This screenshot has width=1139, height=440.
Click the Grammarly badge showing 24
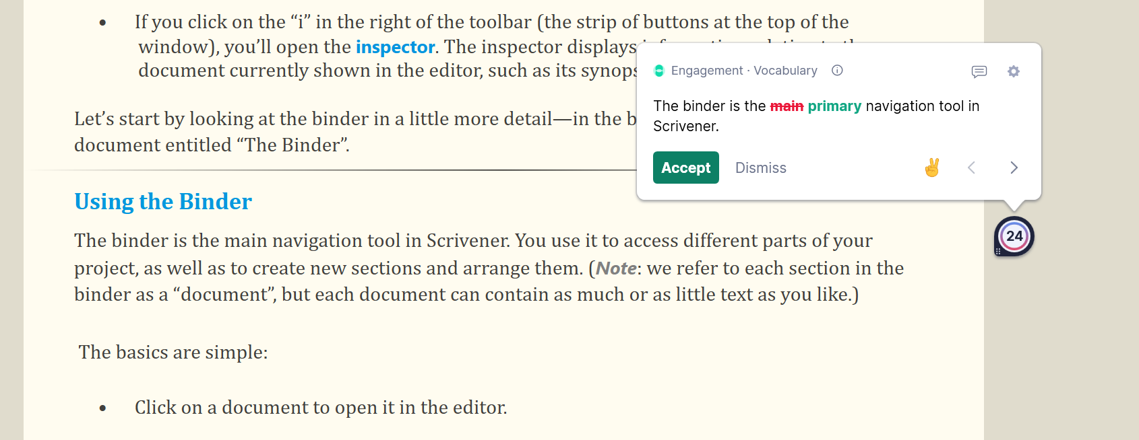(1014, 236)
